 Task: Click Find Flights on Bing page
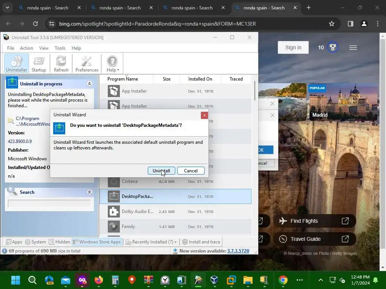click(x=315, y=221)
